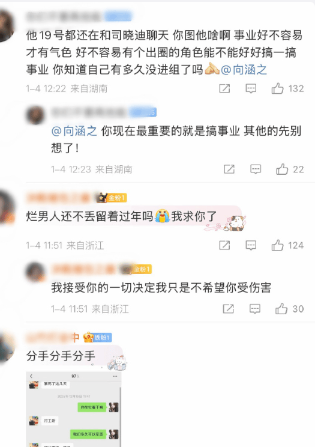Share the 1-4 12:22 Hunan comment
Image resolution: width=315 pixels, height=447 pixels.
point(224,89)
